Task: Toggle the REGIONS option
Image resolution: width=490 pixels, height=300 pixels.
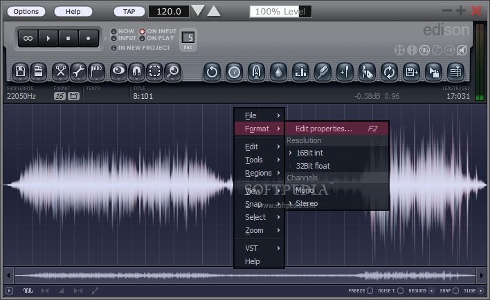Action: click(421, 290)
